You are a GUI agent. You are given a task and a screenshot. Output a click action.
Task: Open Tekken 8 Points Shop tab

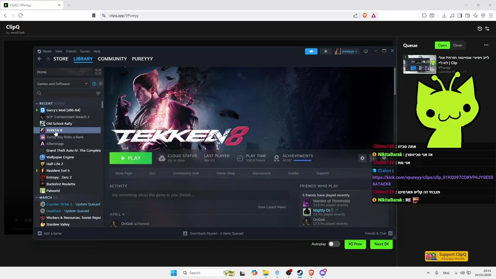(x=226, y=173)
